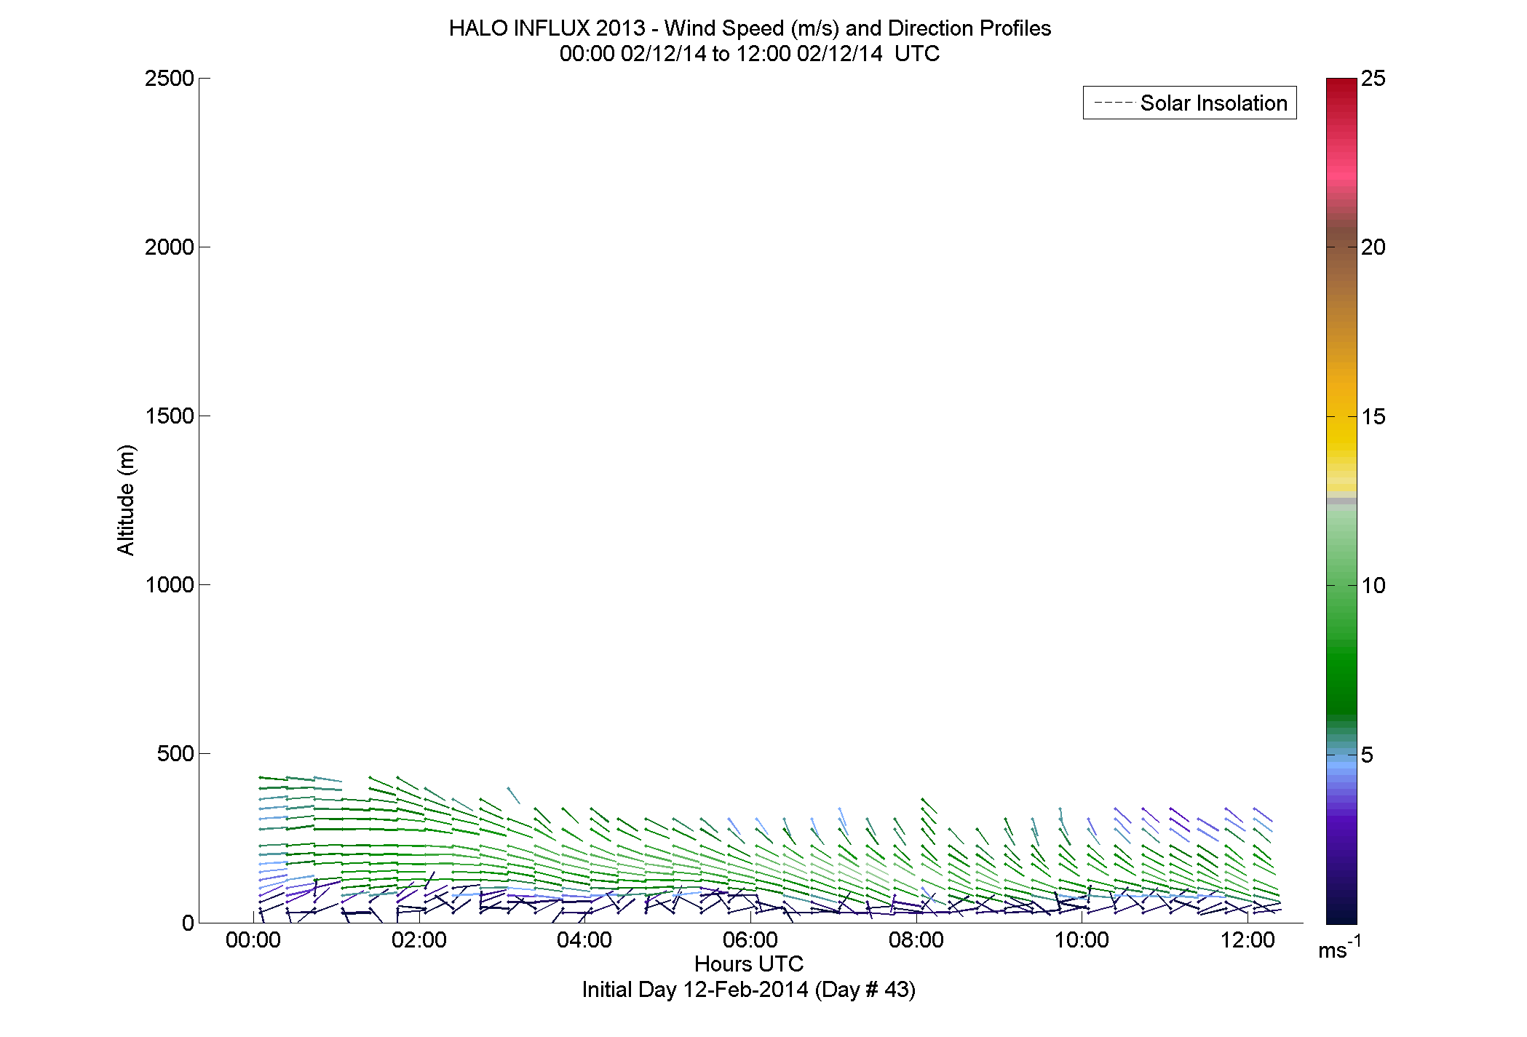Click the 02:00 x-axis tick label

click(x=419, y=939)
